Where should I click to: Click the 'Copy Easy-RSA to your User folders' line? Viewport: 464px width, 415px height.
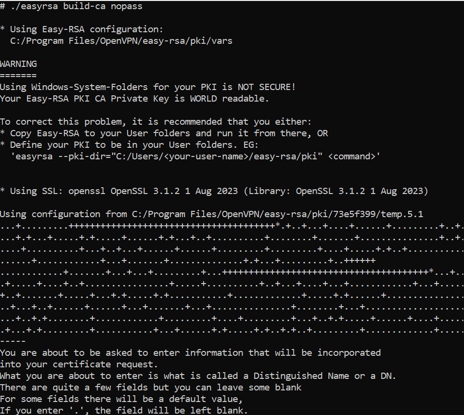(164, 133)
